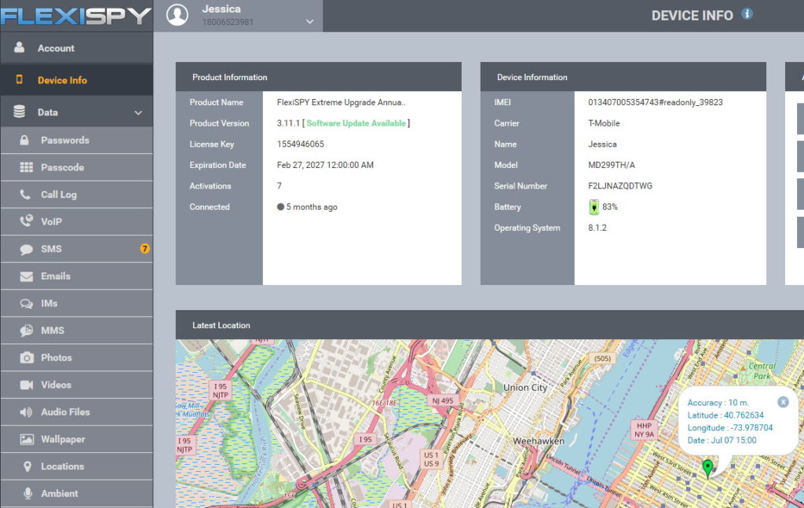Click the Software Update Available link
This screenshot has height=508, width=804.
pyautogui.click(x=356, y=123)
